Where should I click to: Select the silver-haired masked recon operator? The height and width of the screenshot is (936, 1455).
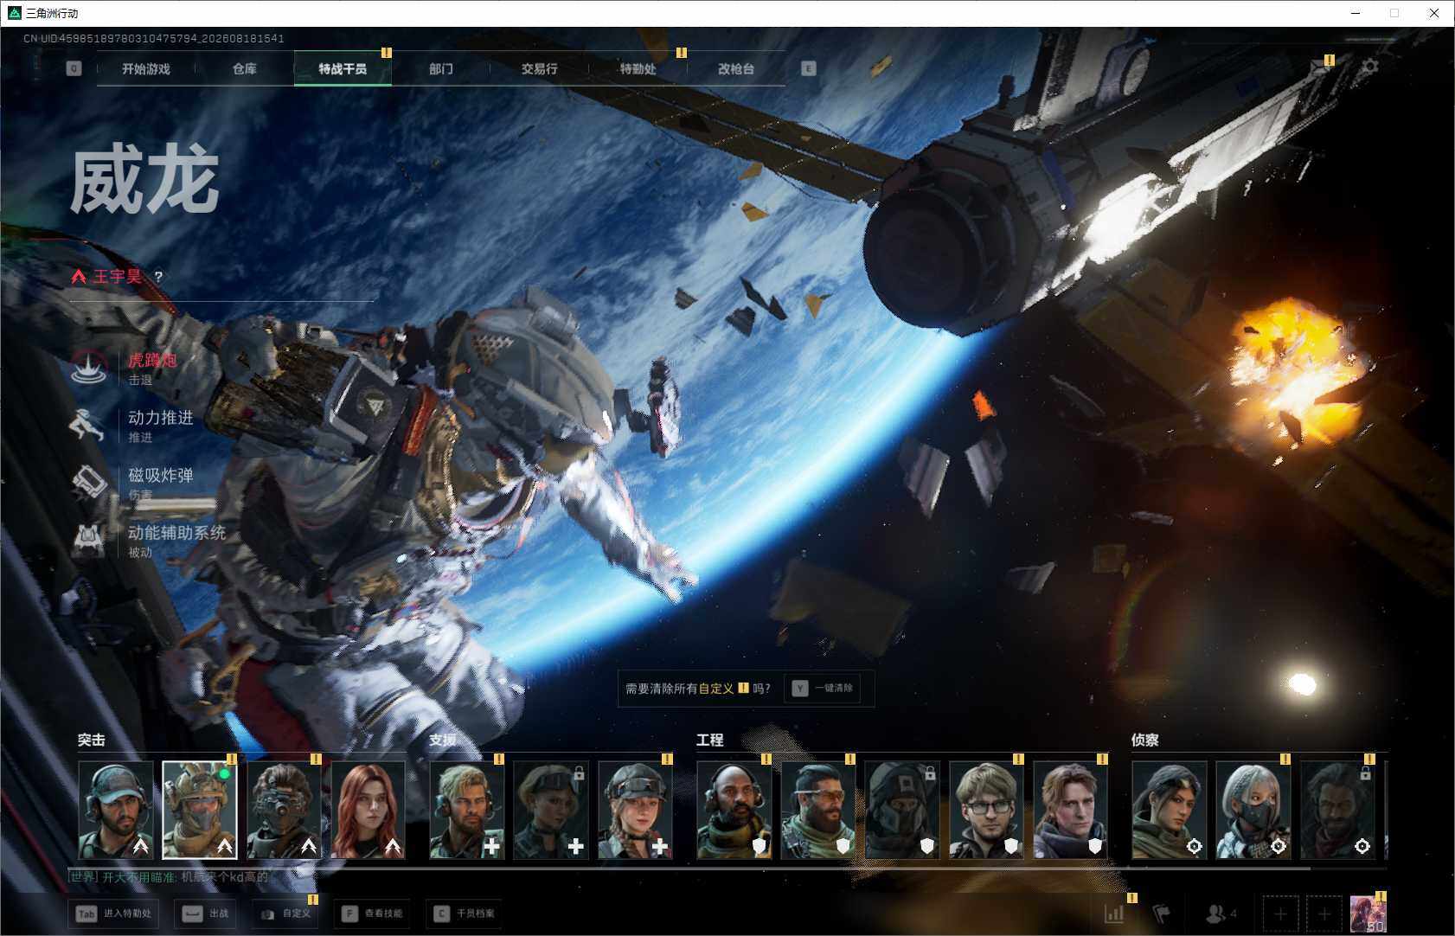tap(1253, 810)
